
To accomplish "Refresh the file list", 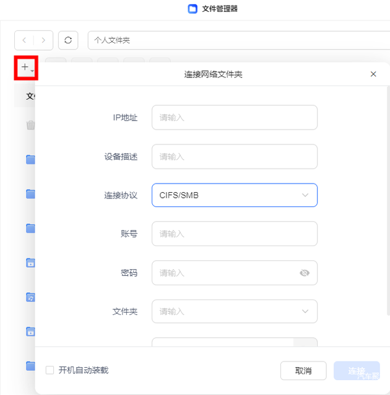I will click(68, 40).
